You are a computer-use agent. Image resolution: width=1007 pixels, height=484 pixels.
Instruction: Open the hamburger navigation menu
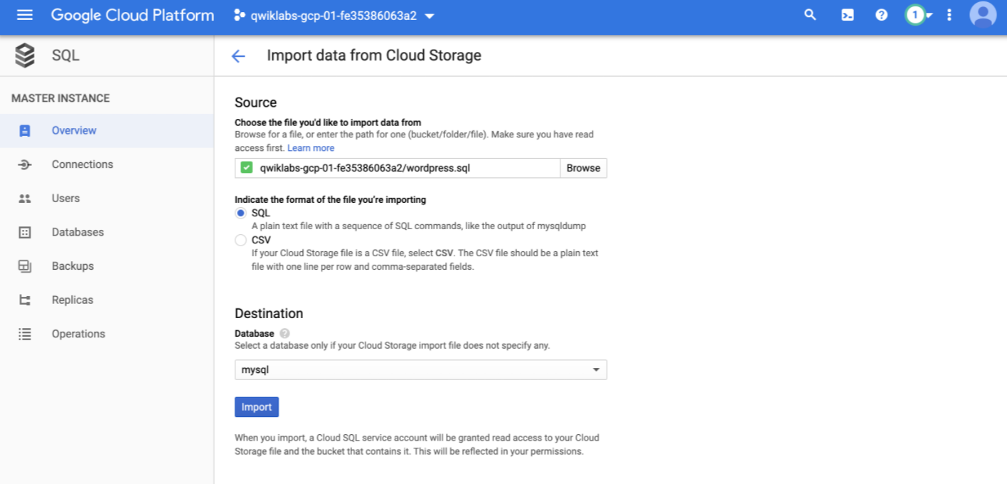click(x=25, y=15)
